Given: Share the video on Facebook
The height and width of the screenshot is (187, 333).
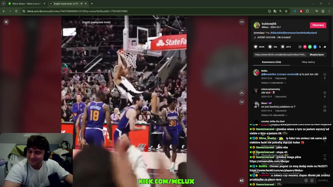Looking at the screenshot, I should coord(315,47).
